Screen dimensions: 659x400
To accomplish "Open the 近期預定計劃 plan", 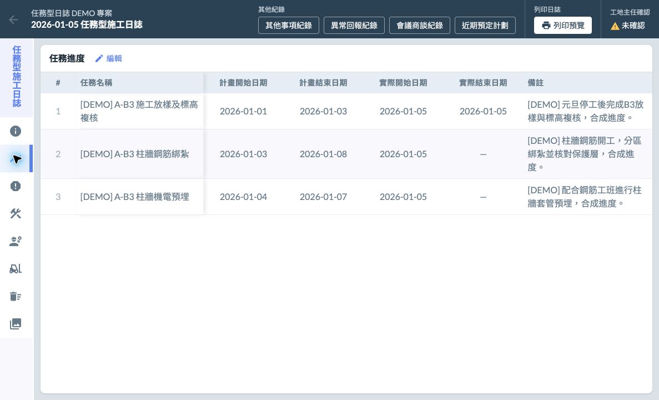I will click(x=485, y=25).
